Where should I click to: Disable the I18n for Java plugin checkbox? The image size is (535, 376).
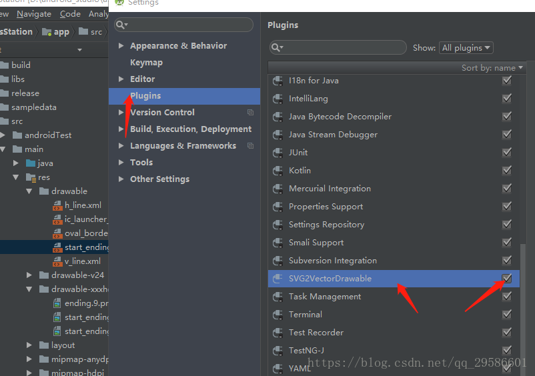507,81
